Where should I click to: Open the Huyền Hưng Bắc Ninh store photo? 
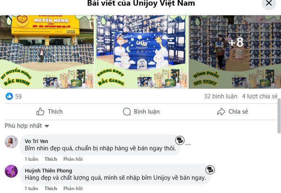click(x=47, y=52)
